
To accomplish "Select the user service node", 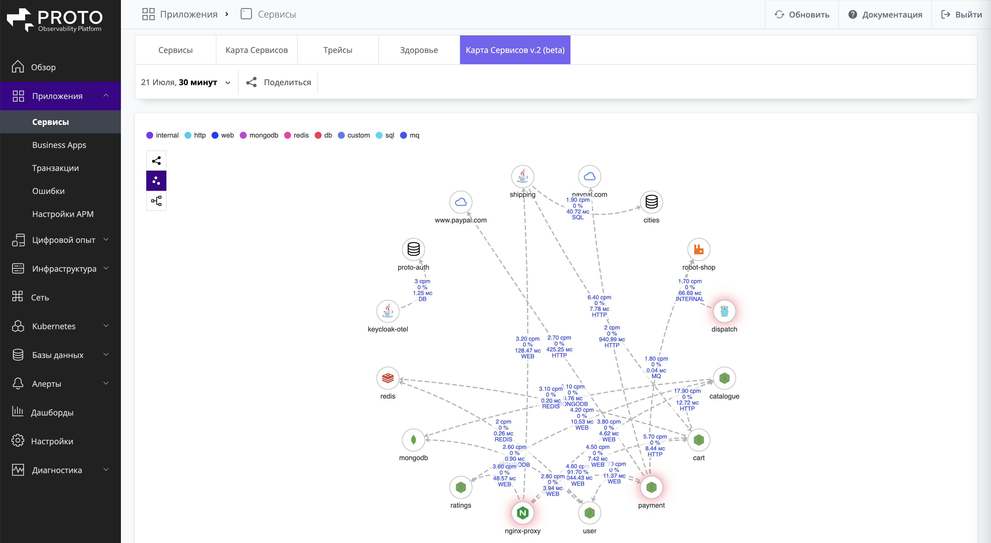I will (589, 512).
